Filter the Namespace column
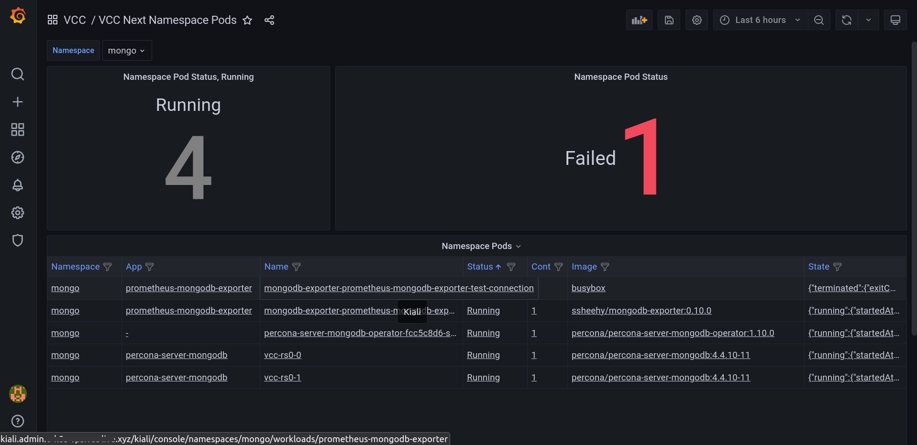Viewport: 917px width, 445px height. [108, 267]
